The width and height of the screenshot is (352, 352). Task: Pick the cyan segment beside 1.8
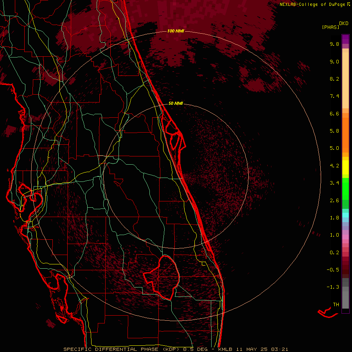click(x=345, y=215)
